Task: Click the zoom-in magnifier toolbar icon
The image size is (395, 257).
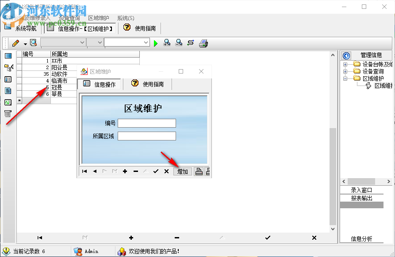Action: click(167, 43)
